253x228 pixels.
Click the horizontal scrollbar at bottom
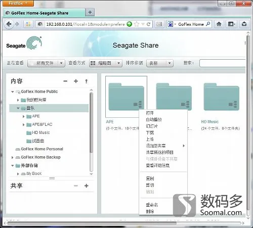(92, 223)
